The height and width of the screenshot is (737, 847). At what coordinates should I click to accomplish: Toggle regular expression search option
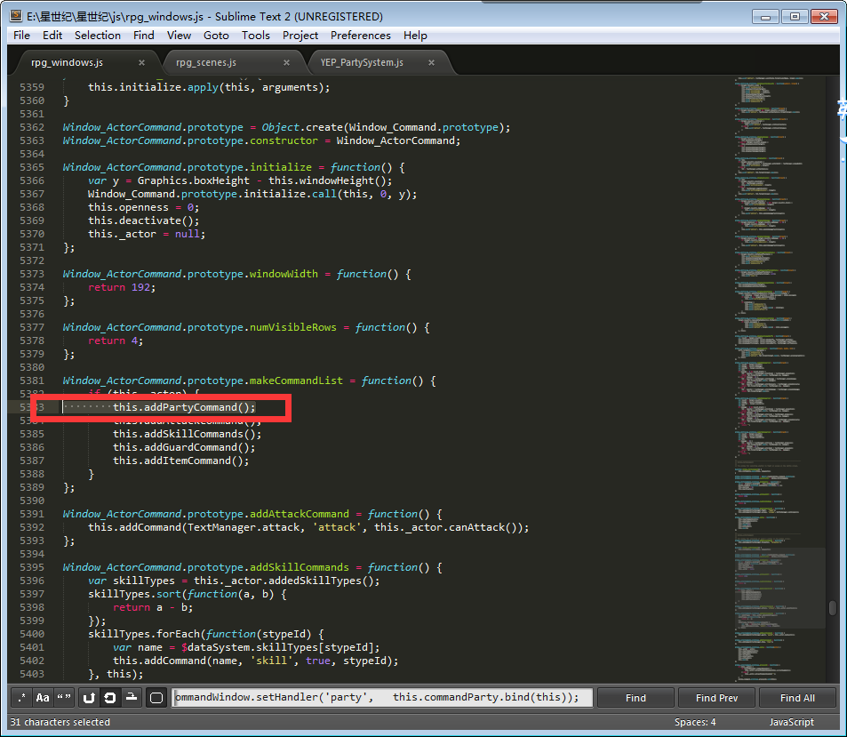coord(21,698)
